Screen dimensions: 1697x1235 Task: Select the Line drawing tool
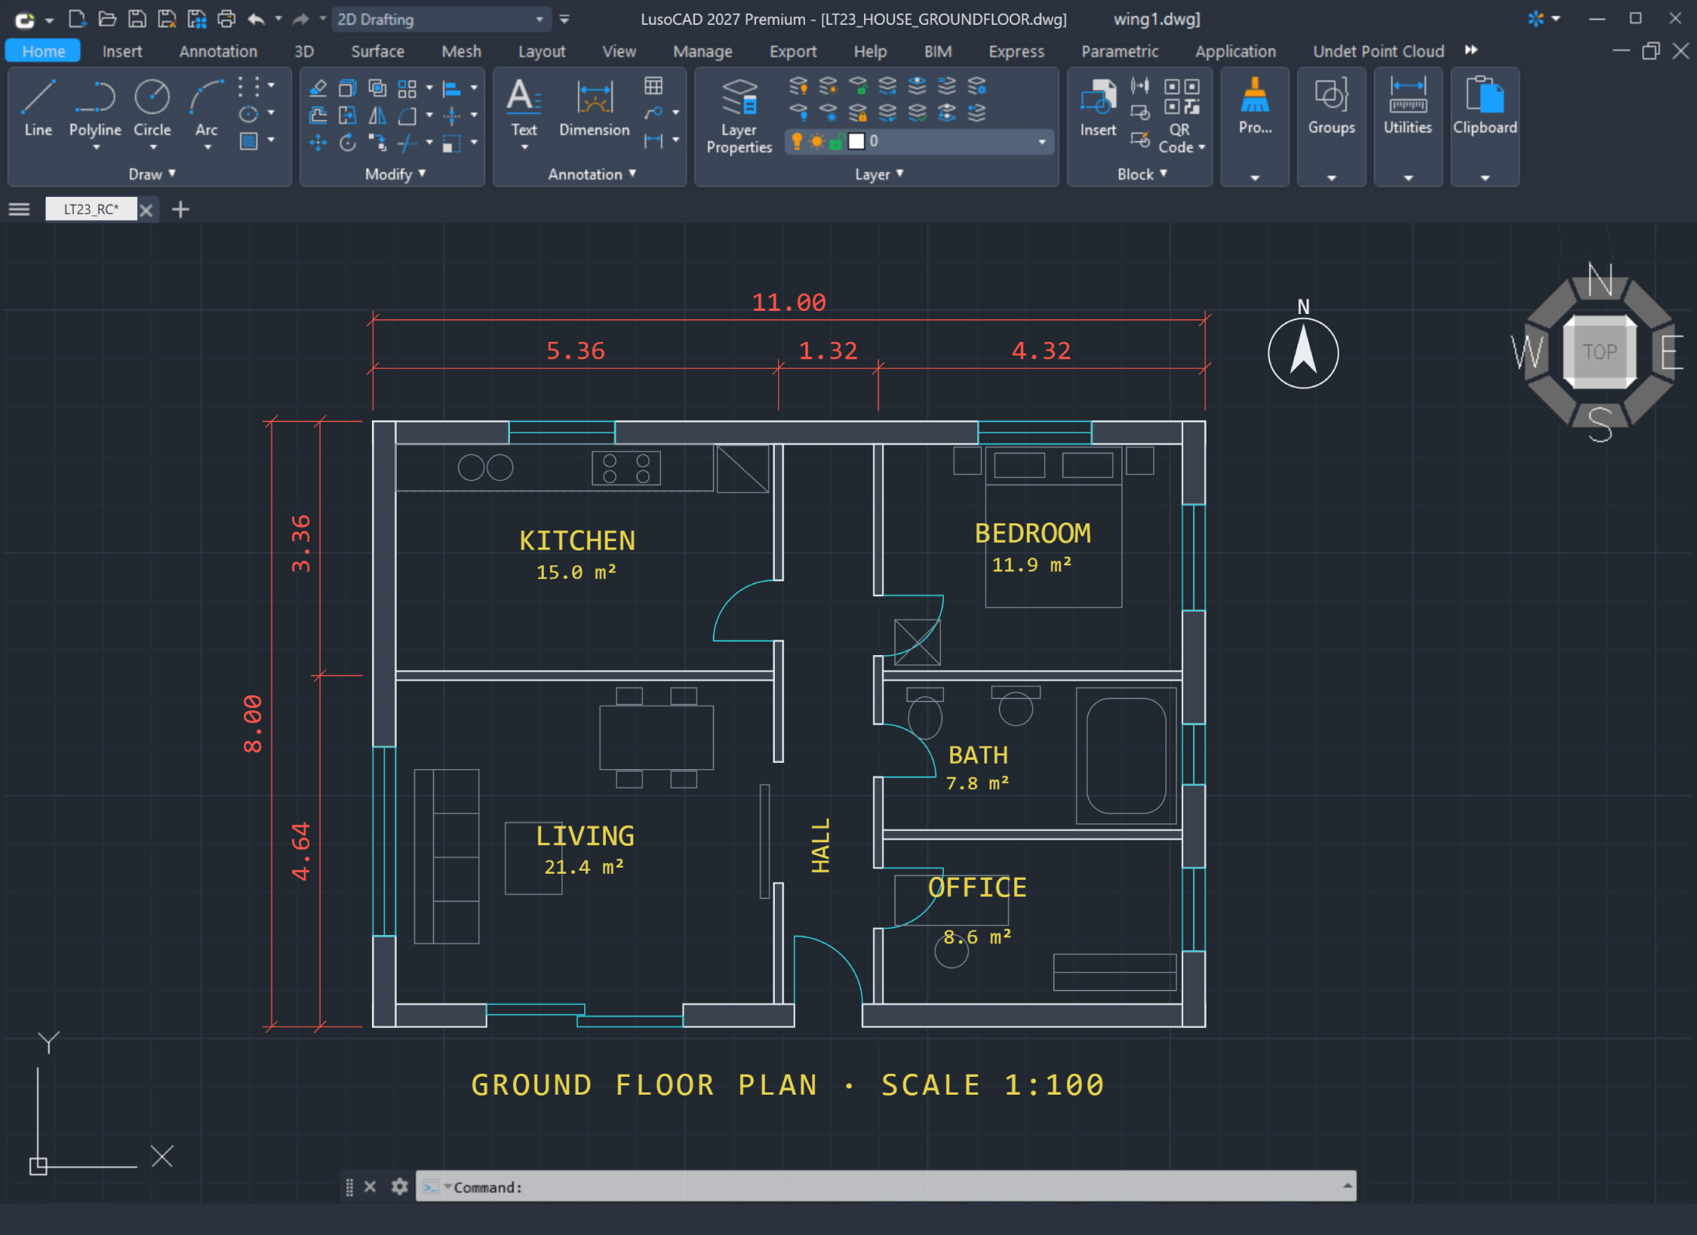point(38,109)
